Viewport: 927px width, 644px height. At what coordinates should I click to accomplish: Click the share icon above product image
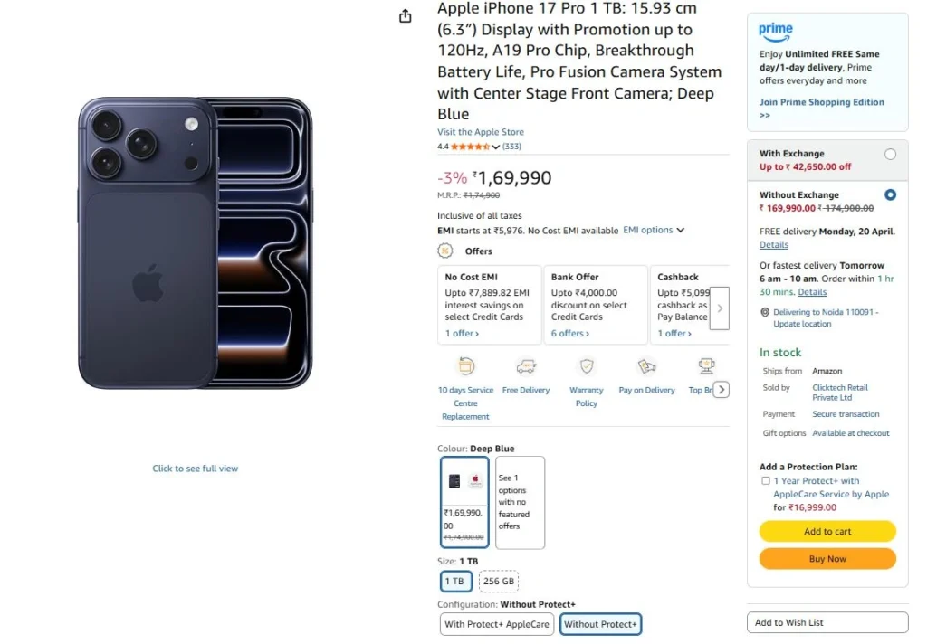406,16
